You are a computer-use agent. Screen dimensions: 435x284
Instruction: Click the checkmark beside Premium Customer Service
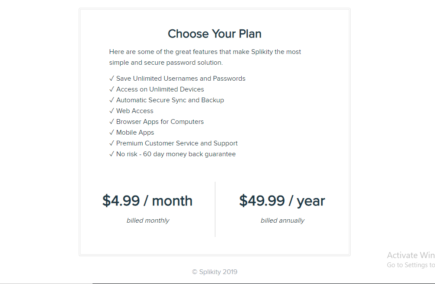click(112, 143)
